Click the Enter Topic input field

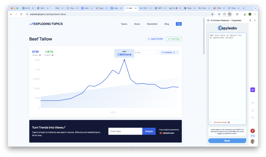click(x=125, y=131)
